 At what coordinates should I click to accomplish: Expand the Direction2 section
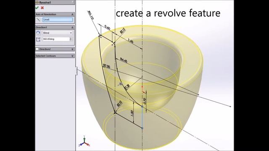(72, 49)
